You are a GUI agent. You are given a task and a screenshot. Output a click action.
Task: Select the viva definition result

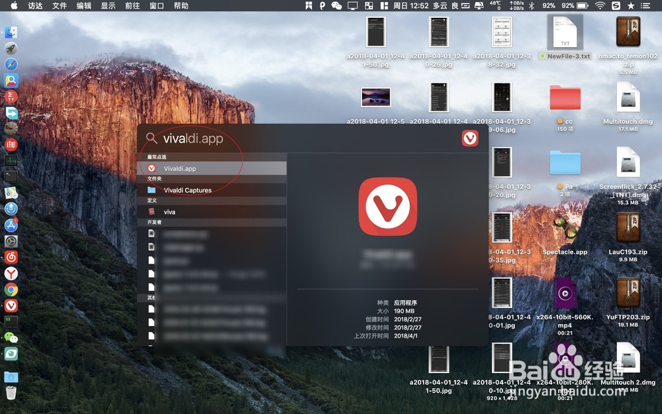point(212,212)
